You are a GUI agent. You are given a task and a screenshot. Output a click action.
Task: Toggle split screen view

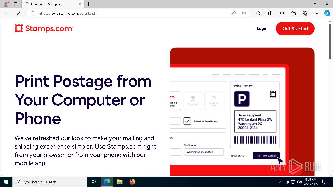[x=270, y=13]
